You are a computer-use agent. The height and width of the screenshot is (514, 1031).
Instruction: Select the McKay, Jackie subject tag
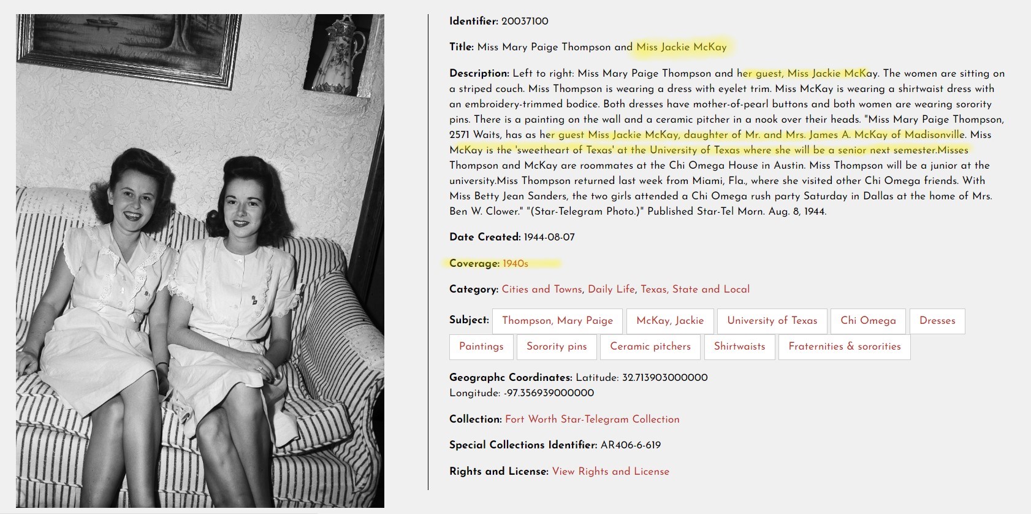[670, 321]
